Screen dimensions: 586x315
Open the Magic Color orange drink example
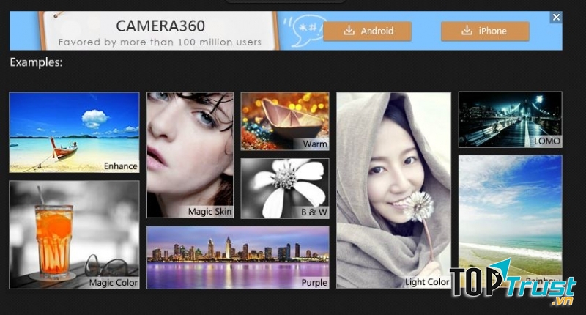(74, 234)
